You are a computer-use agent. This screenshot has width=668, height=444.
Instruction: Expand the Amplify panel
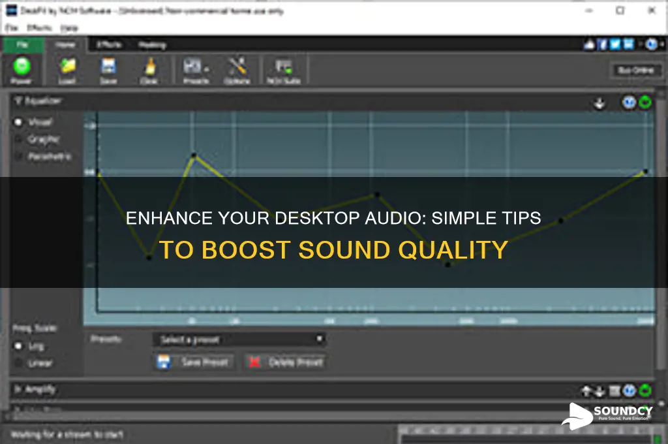18,389
